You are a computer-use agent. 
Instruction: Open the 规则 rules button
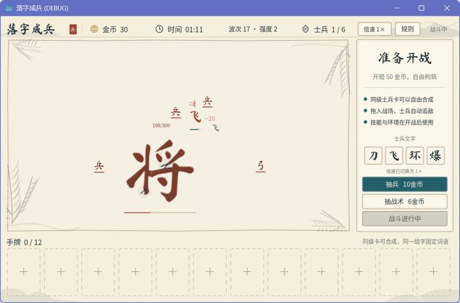coord(408,29)
